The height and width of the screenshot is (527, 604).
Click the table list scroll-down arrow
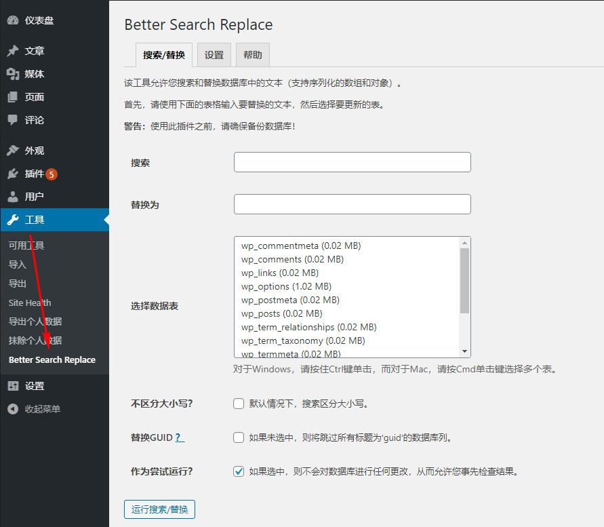click(464, 351)
